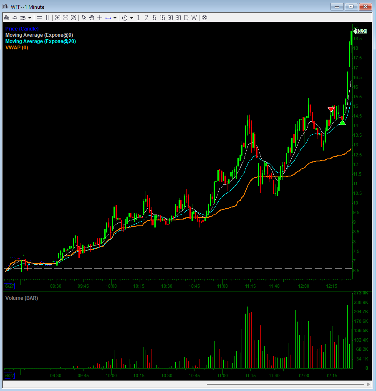Add a horizontal line tool
The image size is (376, 391).
(39, 18)
